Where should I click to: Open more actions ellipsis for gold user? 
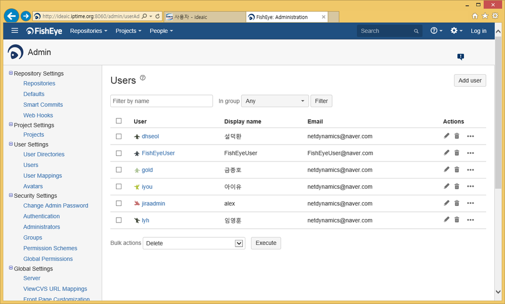point(471,169)
